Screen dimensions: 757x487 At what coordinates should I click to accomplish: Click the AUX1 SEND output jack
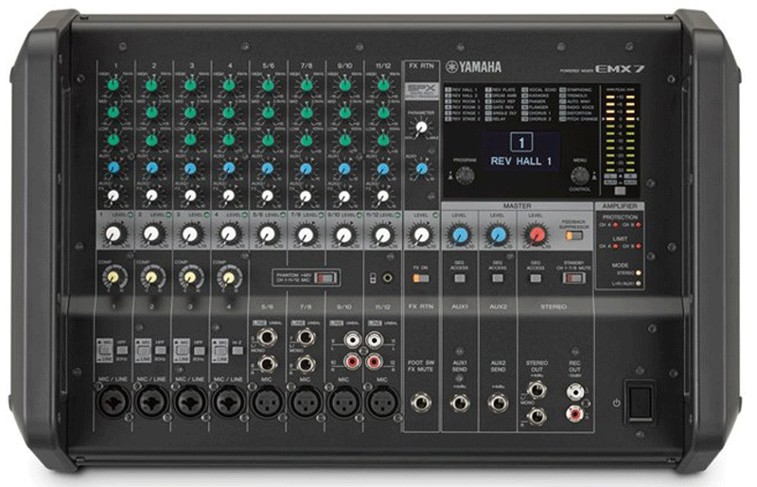coord(459,403)
